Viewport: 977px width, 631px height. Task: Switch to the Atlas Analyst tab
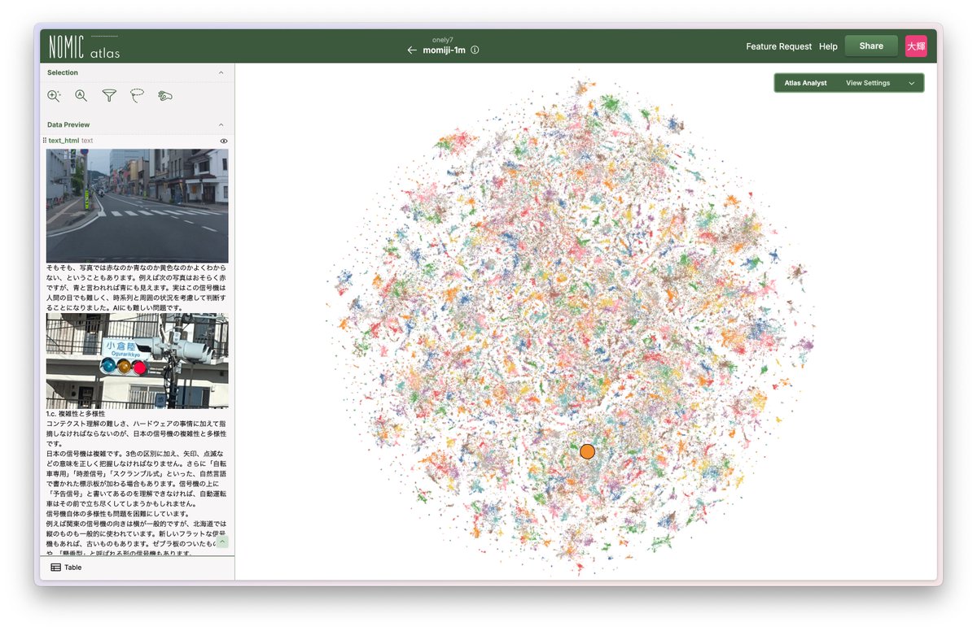805,83
